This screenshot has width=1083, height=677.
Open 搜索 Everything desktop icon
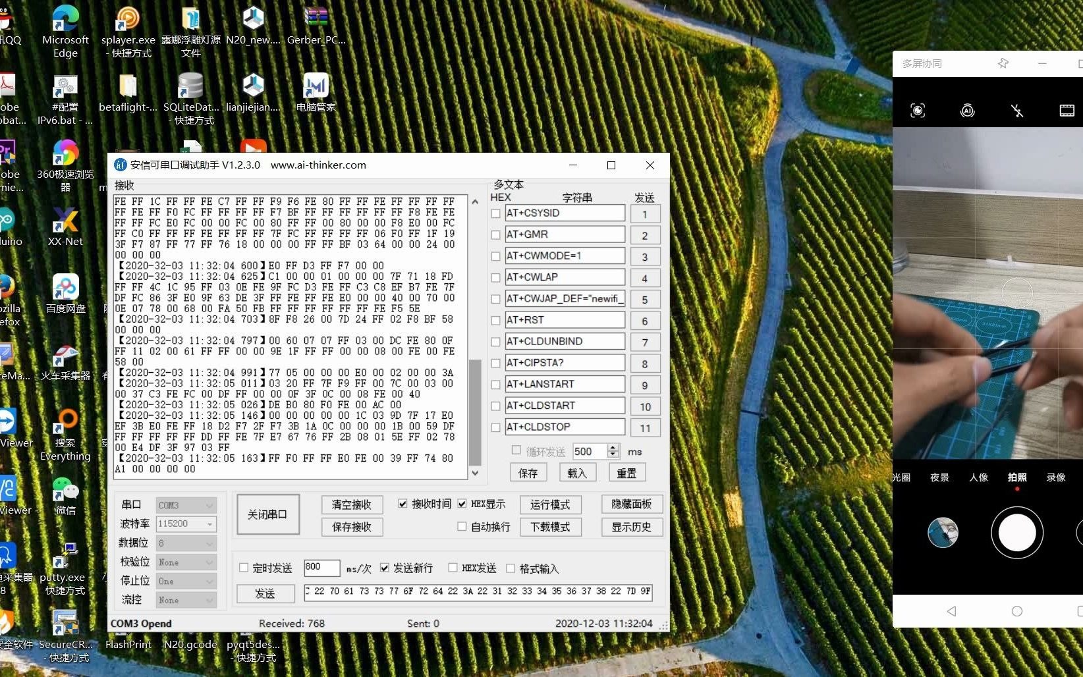[65, 435]
